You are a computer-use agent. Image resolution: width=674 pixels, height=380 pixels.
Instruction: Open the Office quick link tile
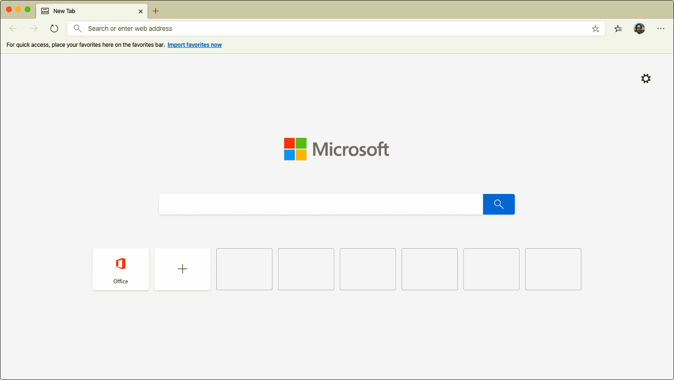121,269
